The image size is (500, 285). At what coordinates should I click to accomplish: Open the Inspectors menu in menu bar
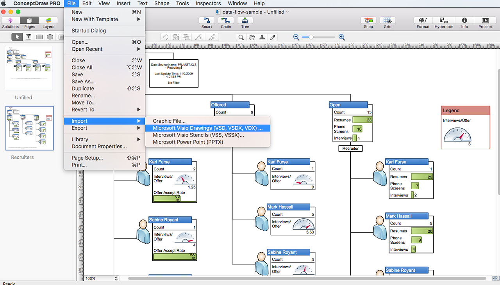(208, 4)
